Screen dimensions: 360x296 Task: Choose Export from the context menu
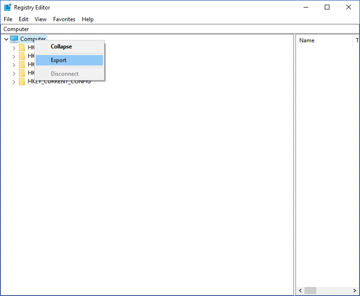(69, 60)
